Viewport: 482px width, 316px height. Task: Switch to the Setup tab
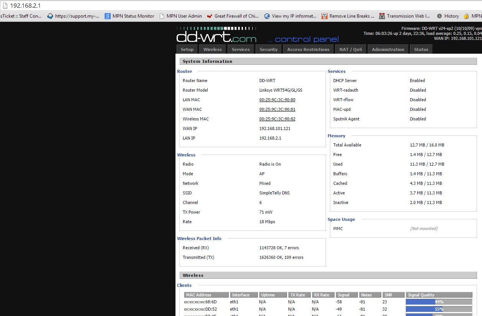click(187, 49)
